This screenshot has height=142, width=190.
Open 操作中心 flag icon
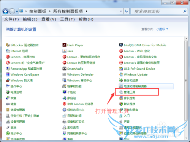[8, 86]
